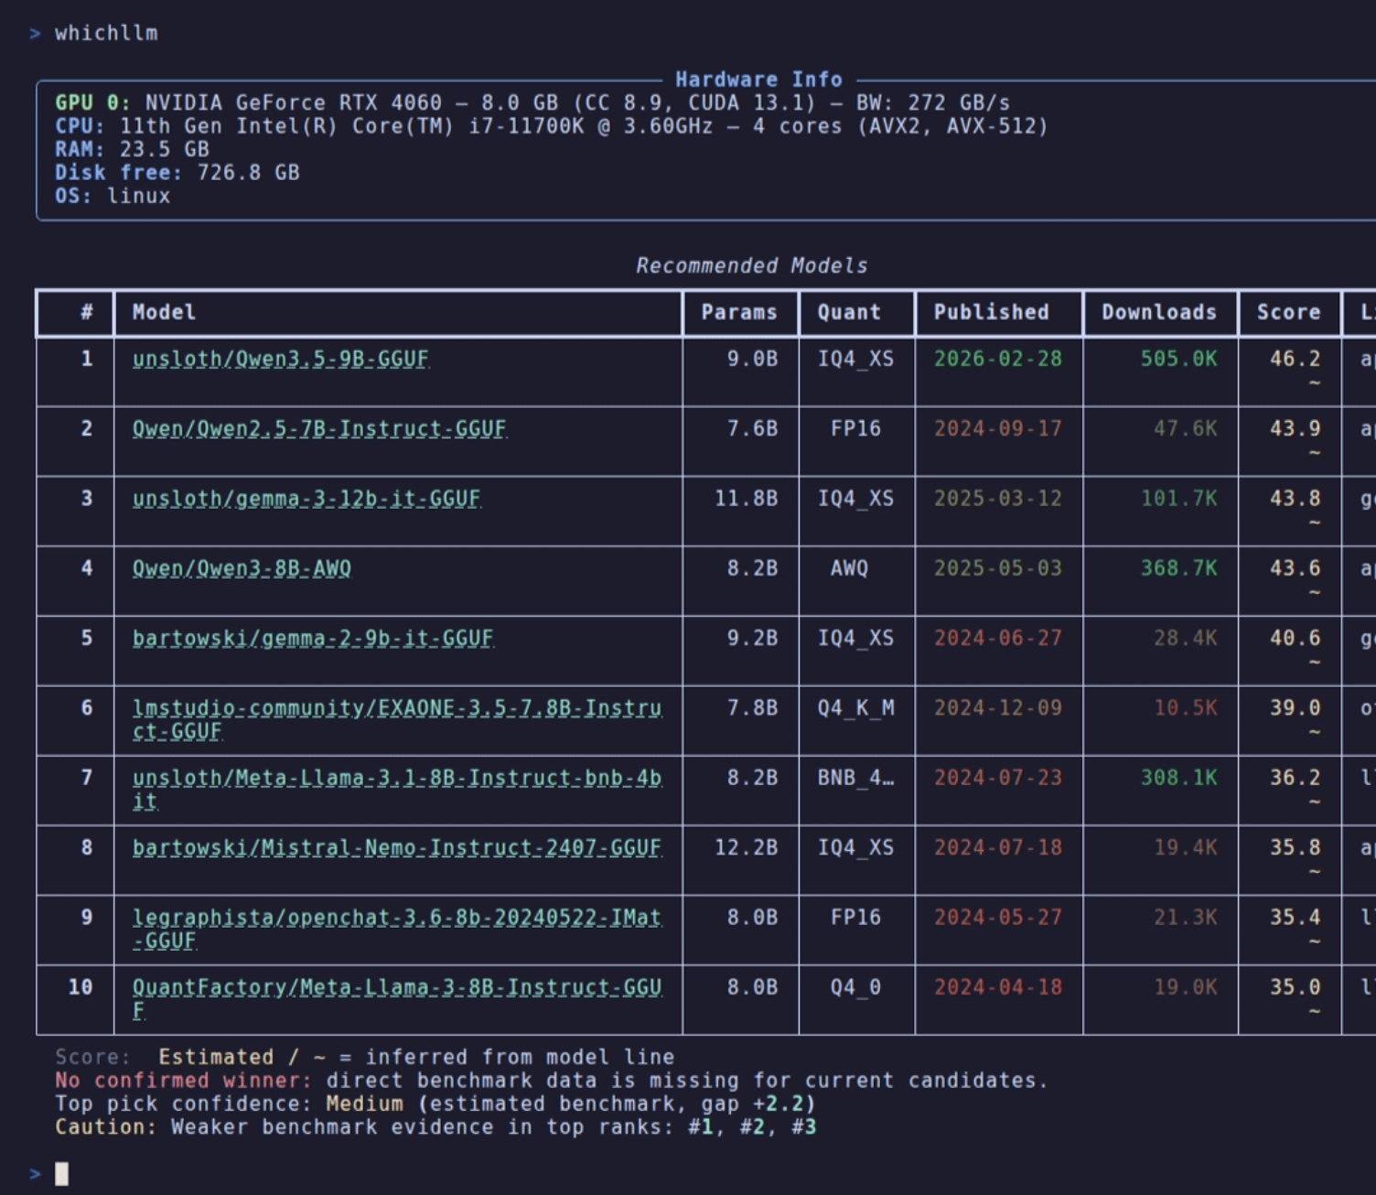Click the whichllm command text

pos(106,33)
